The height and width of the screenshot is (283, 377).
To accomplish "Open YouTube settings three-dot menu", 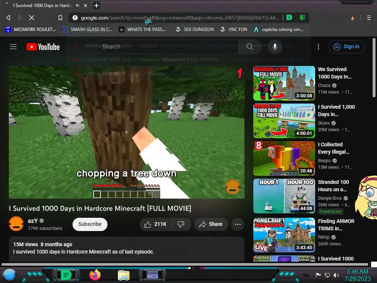I will tap(318, 47).
